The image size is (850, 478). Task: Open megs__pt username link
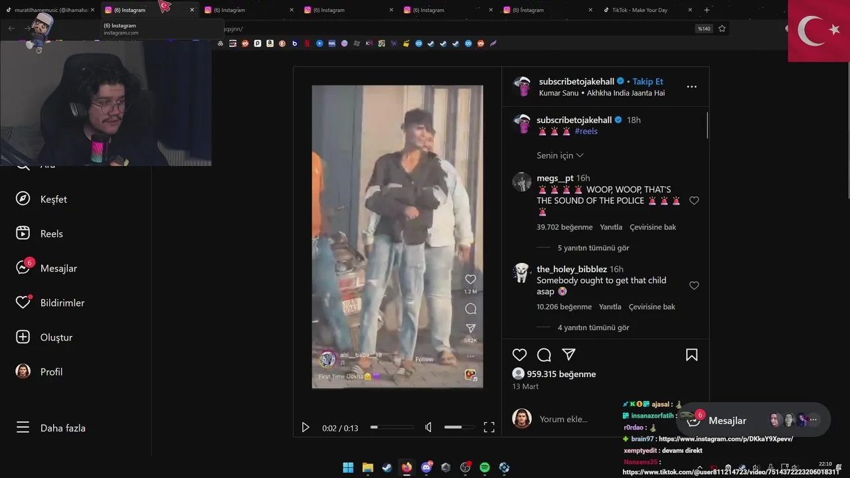(555, 178)
